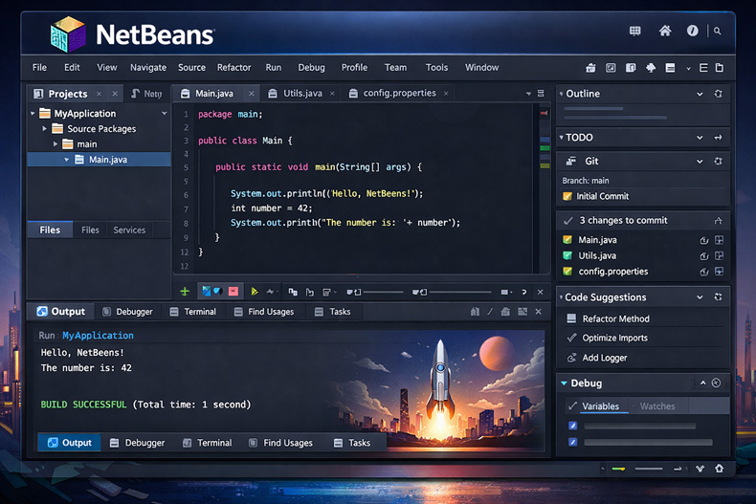
Task: Click the red stop square icon
Action: point(233,292)
